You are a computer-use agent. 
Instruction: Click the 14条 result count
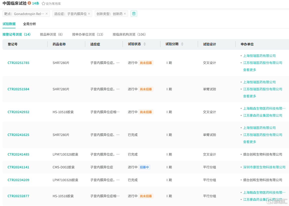(36, 3)
